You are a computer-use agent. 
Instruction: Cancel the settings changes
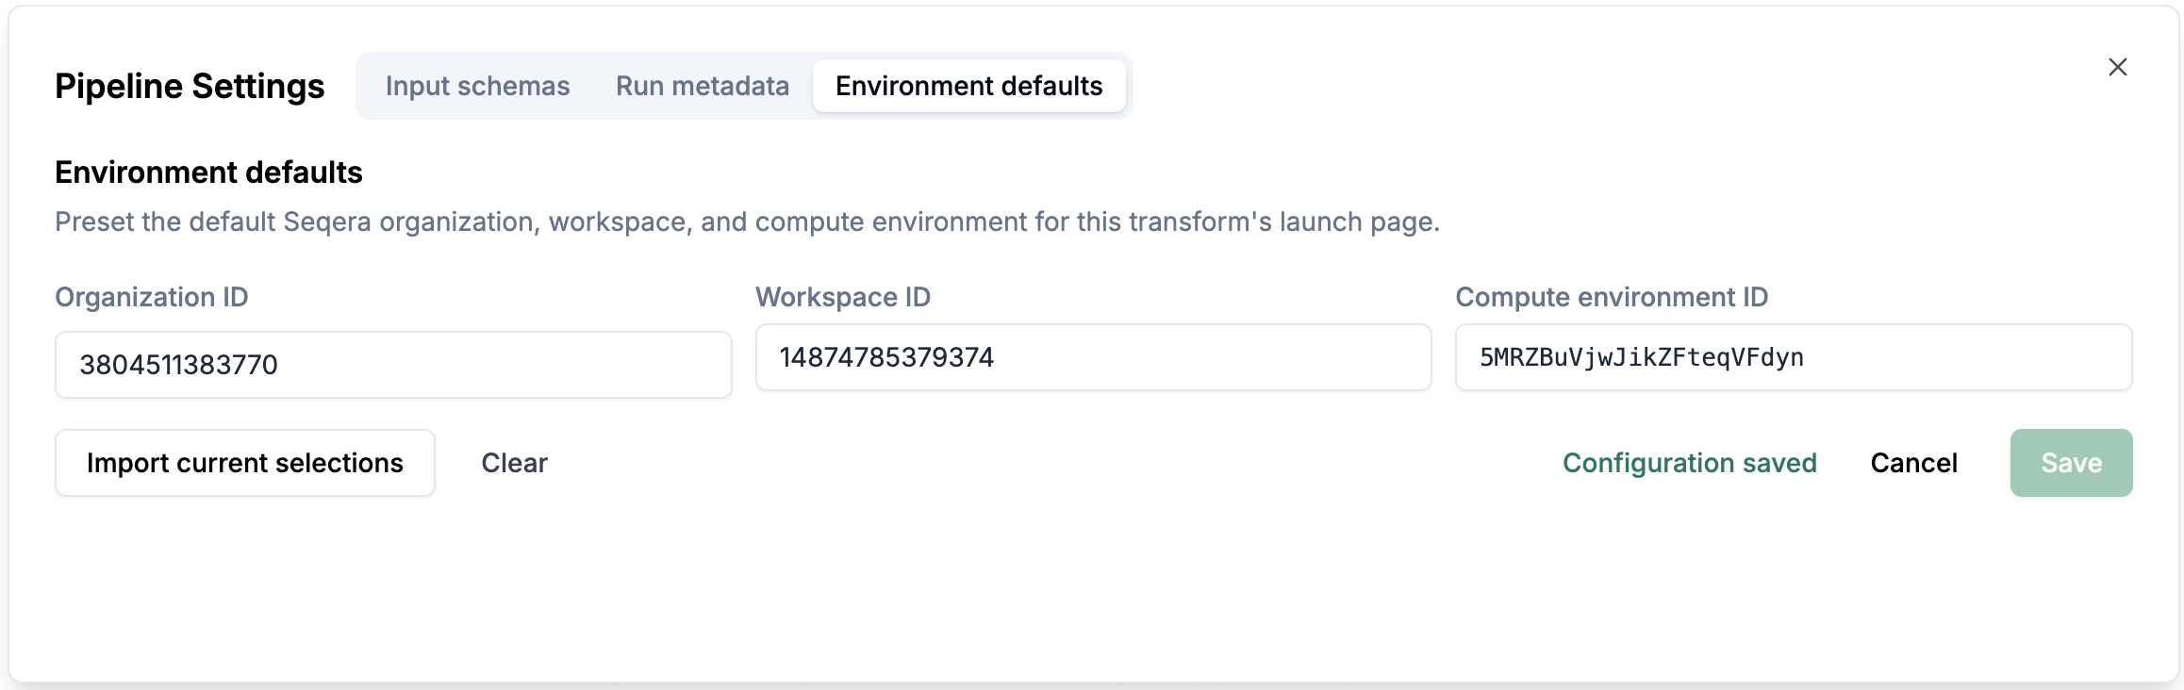[x=1913, y=463]
